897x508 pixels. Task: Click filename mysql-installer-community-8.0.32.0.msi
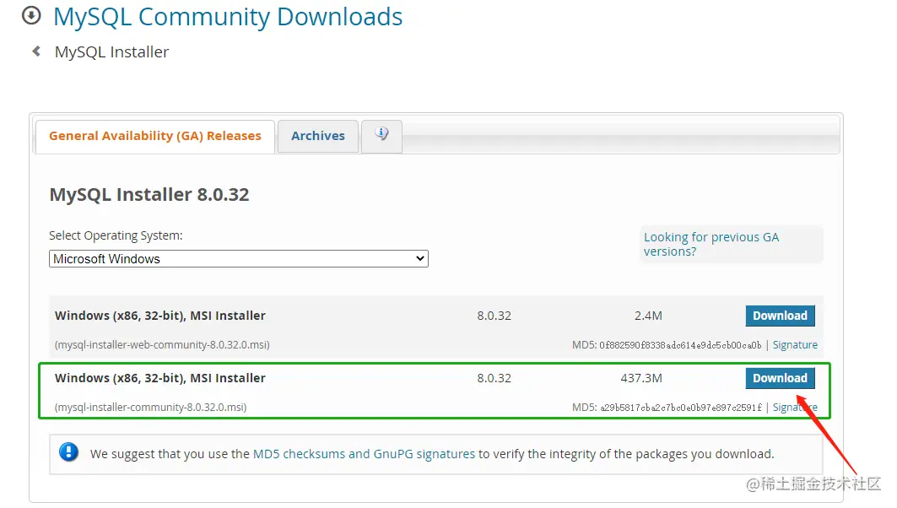tap(150, 408)
